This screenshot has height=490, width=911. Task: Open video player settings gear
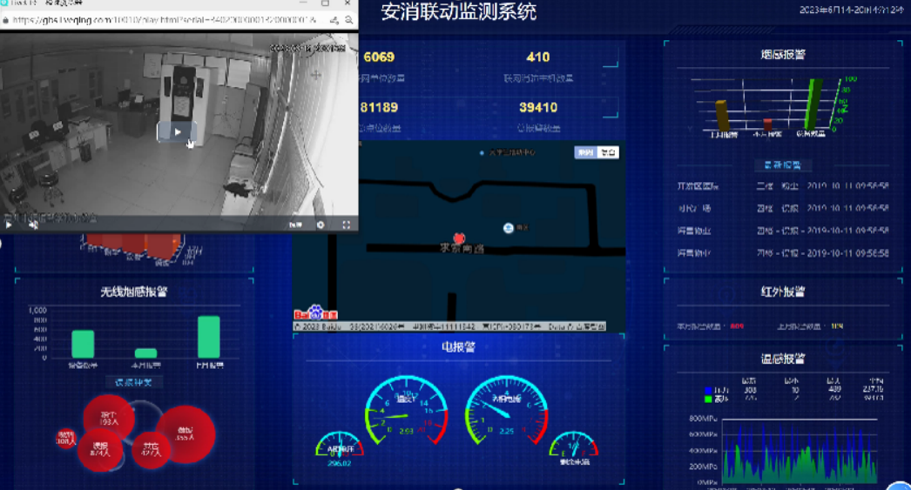pos(321,225)
